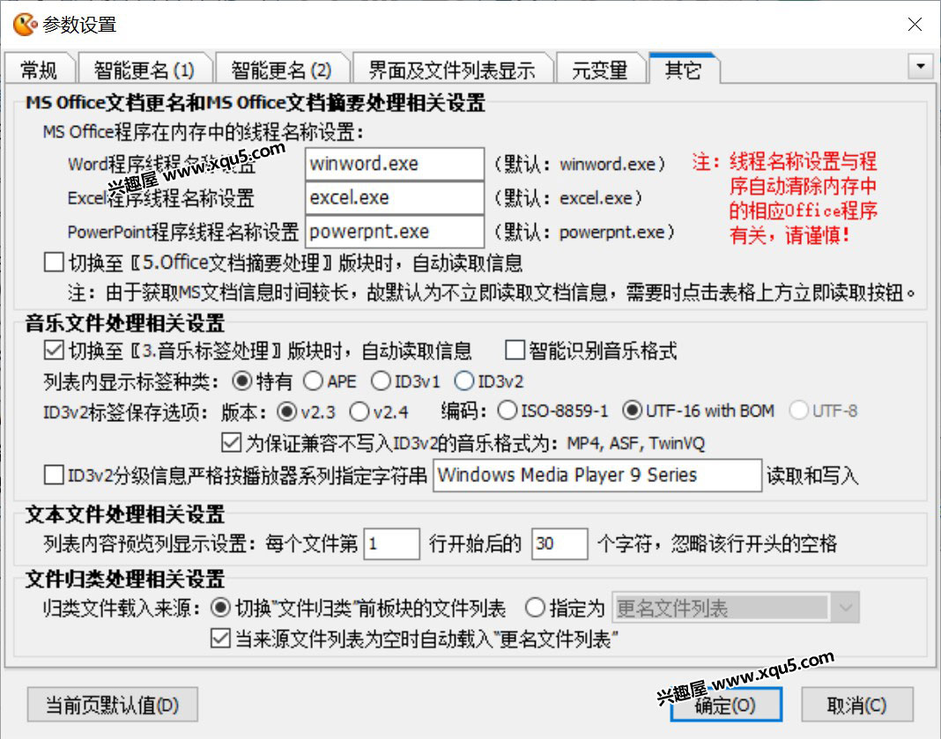Screen dimensions: 941x739
Task: Click the character count field showing 30
Action: [x=559, y=544]
